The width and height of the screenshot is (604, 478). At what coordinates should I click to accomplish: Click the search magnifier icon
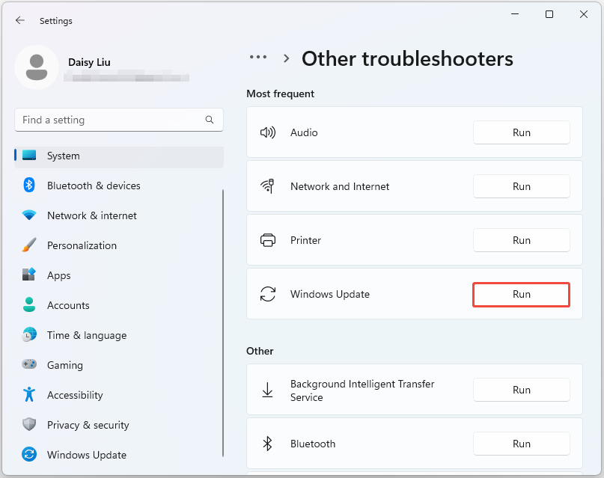point(210,120)
